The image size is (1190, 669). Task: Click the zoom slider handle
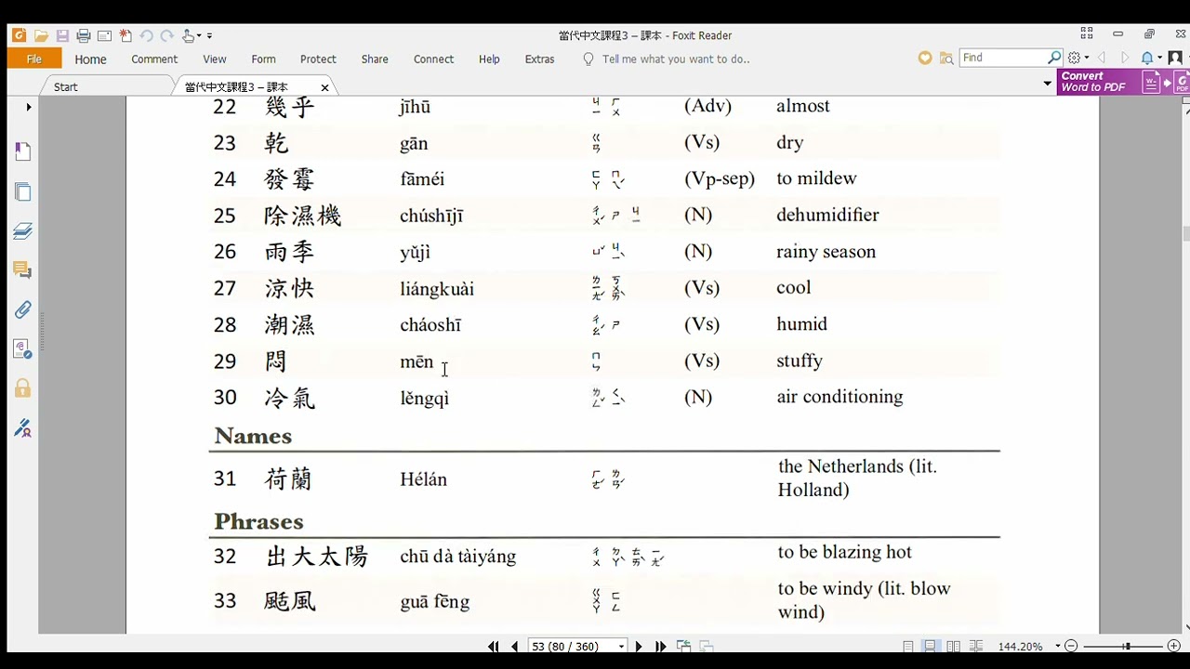(1127, 646)
